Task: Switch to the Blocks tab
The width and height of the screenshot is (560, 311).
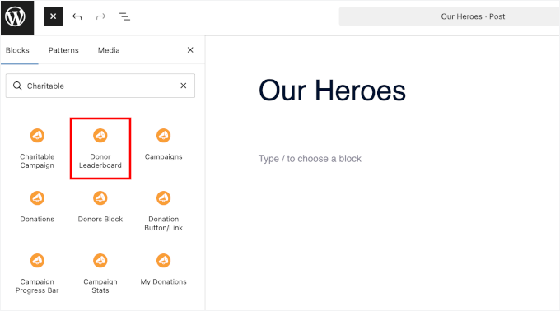Action: [17, 50]
